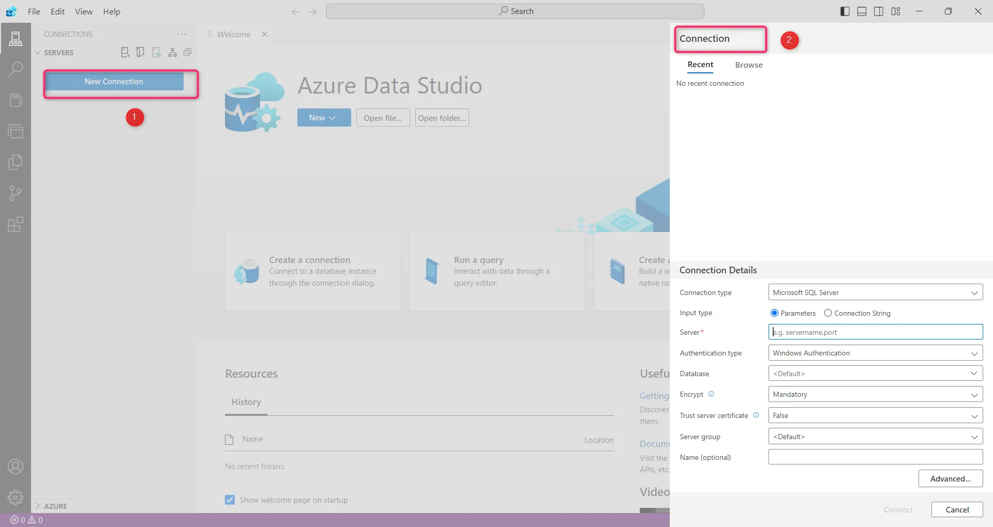Open the View menu
The height and width of the screenshot is (527, 993).
coord(84,11)
